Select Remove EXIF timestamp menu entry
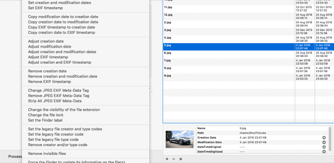Image resolution: width=334 pixels, height=163 pixels. click(x=49, y=81)
